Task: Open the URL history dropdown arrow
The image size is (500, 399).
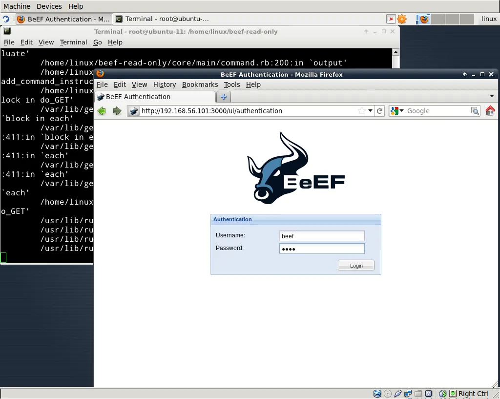Action: pyautogui.click(x=371, y=111)
